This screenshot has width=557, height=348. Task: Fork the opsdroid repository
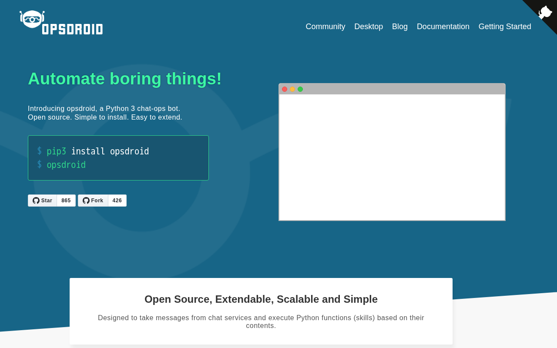[93, 201]
